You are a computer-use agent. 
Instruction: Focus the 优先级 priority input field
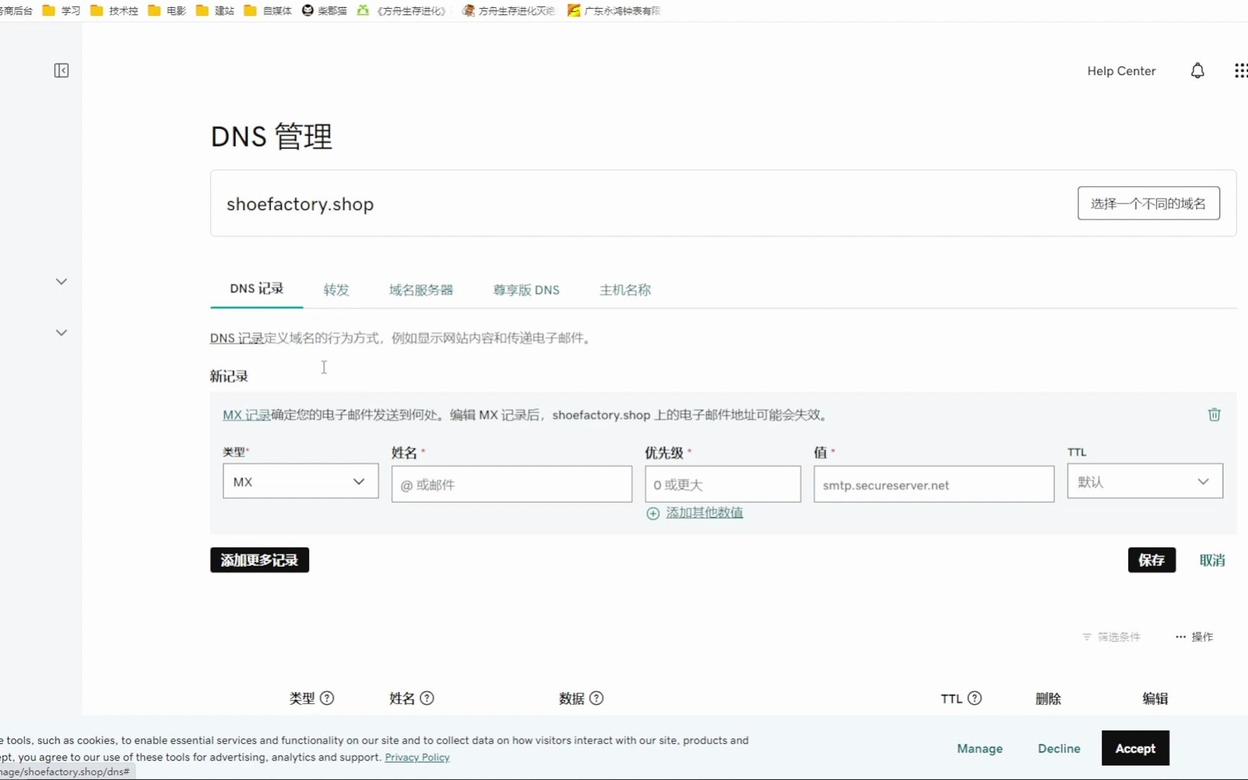click(x=722, y=485)
